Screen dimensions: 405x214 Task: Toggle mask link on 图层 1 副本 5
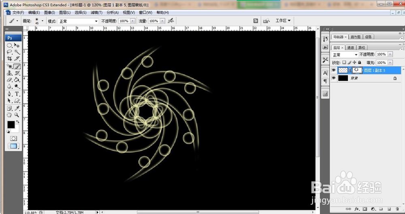pos(350,70)
